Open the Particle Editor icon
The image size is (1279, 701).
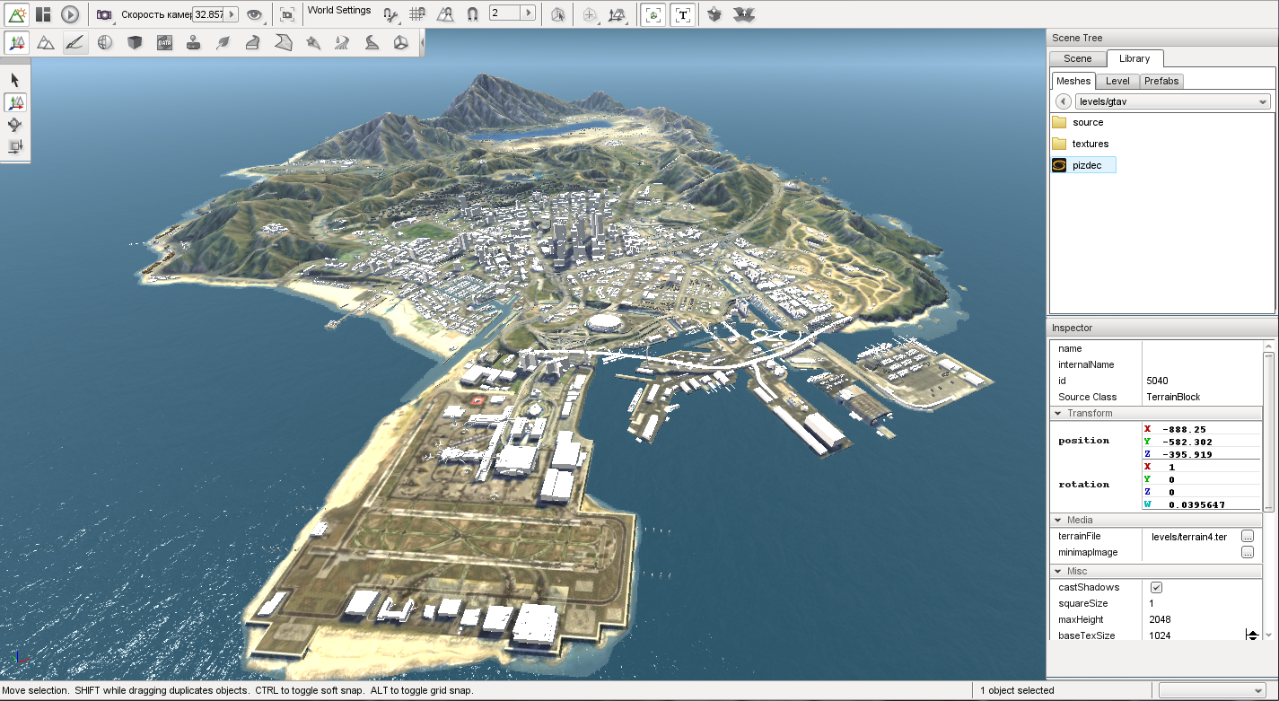312,42
